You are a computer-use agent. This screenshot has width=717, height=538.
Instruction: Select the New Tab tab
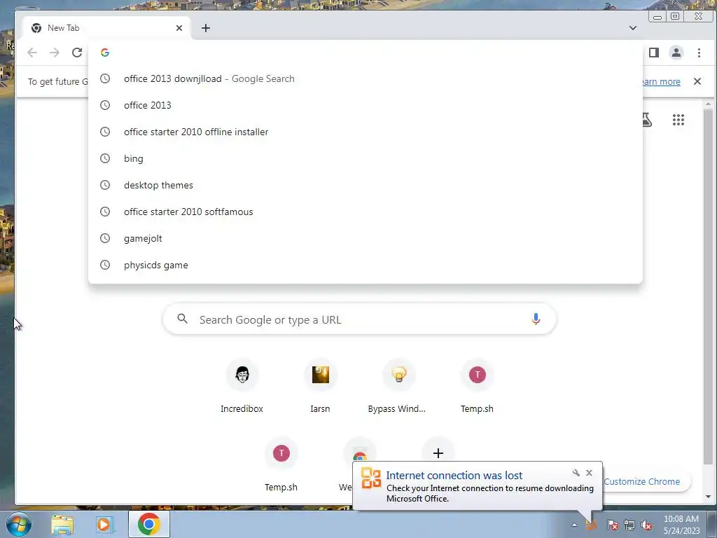pos(105,28)
